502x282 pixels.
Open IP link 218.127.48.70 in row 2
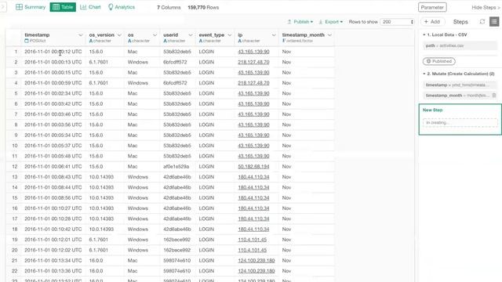(x=253, y=62)
